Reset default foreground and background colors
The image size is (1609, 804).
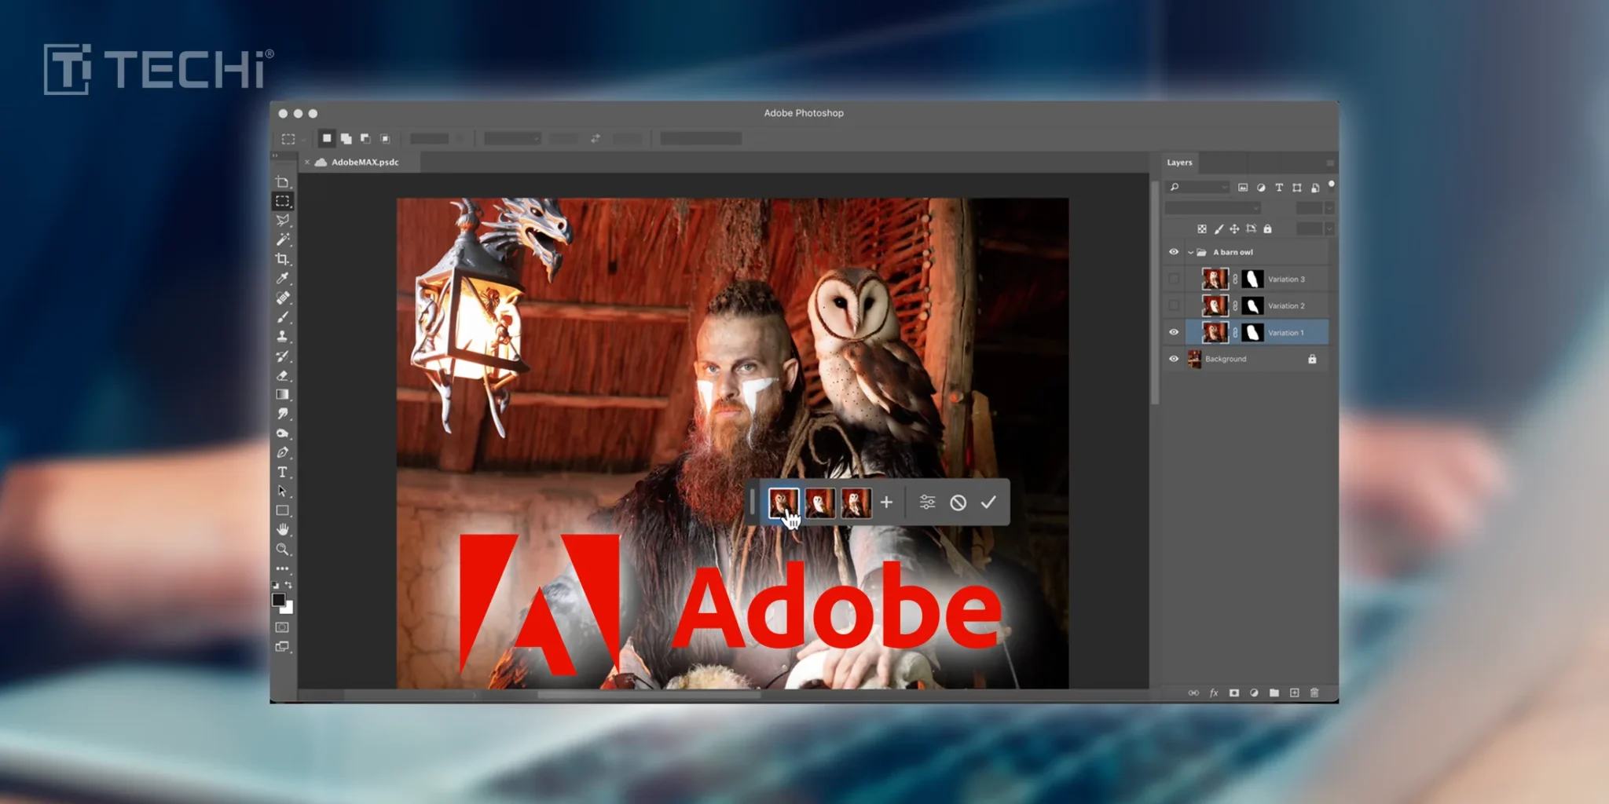tap(275, 585)
